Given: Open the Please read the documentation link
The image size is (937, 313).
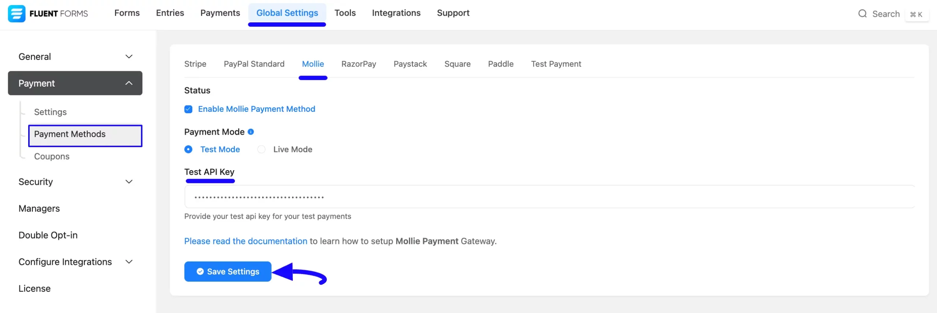Looking at the screenshot, I should 246,241.
